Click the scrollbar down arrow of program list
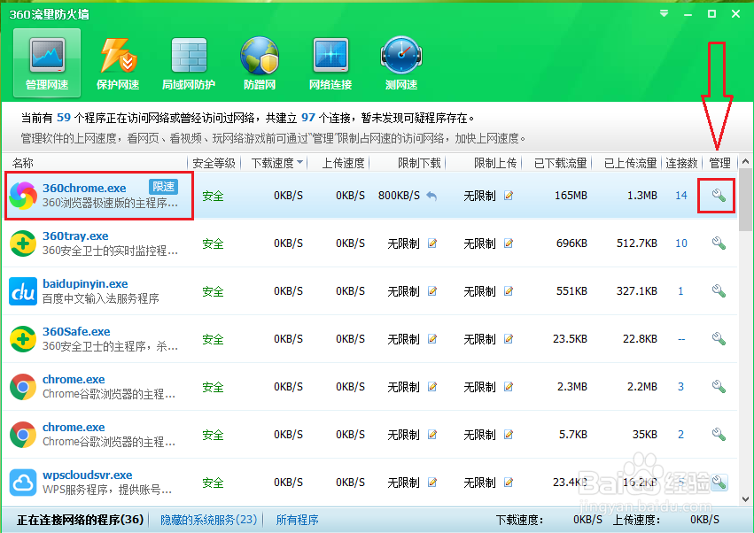Screen dimensions: 754x533 click(746, 499)
